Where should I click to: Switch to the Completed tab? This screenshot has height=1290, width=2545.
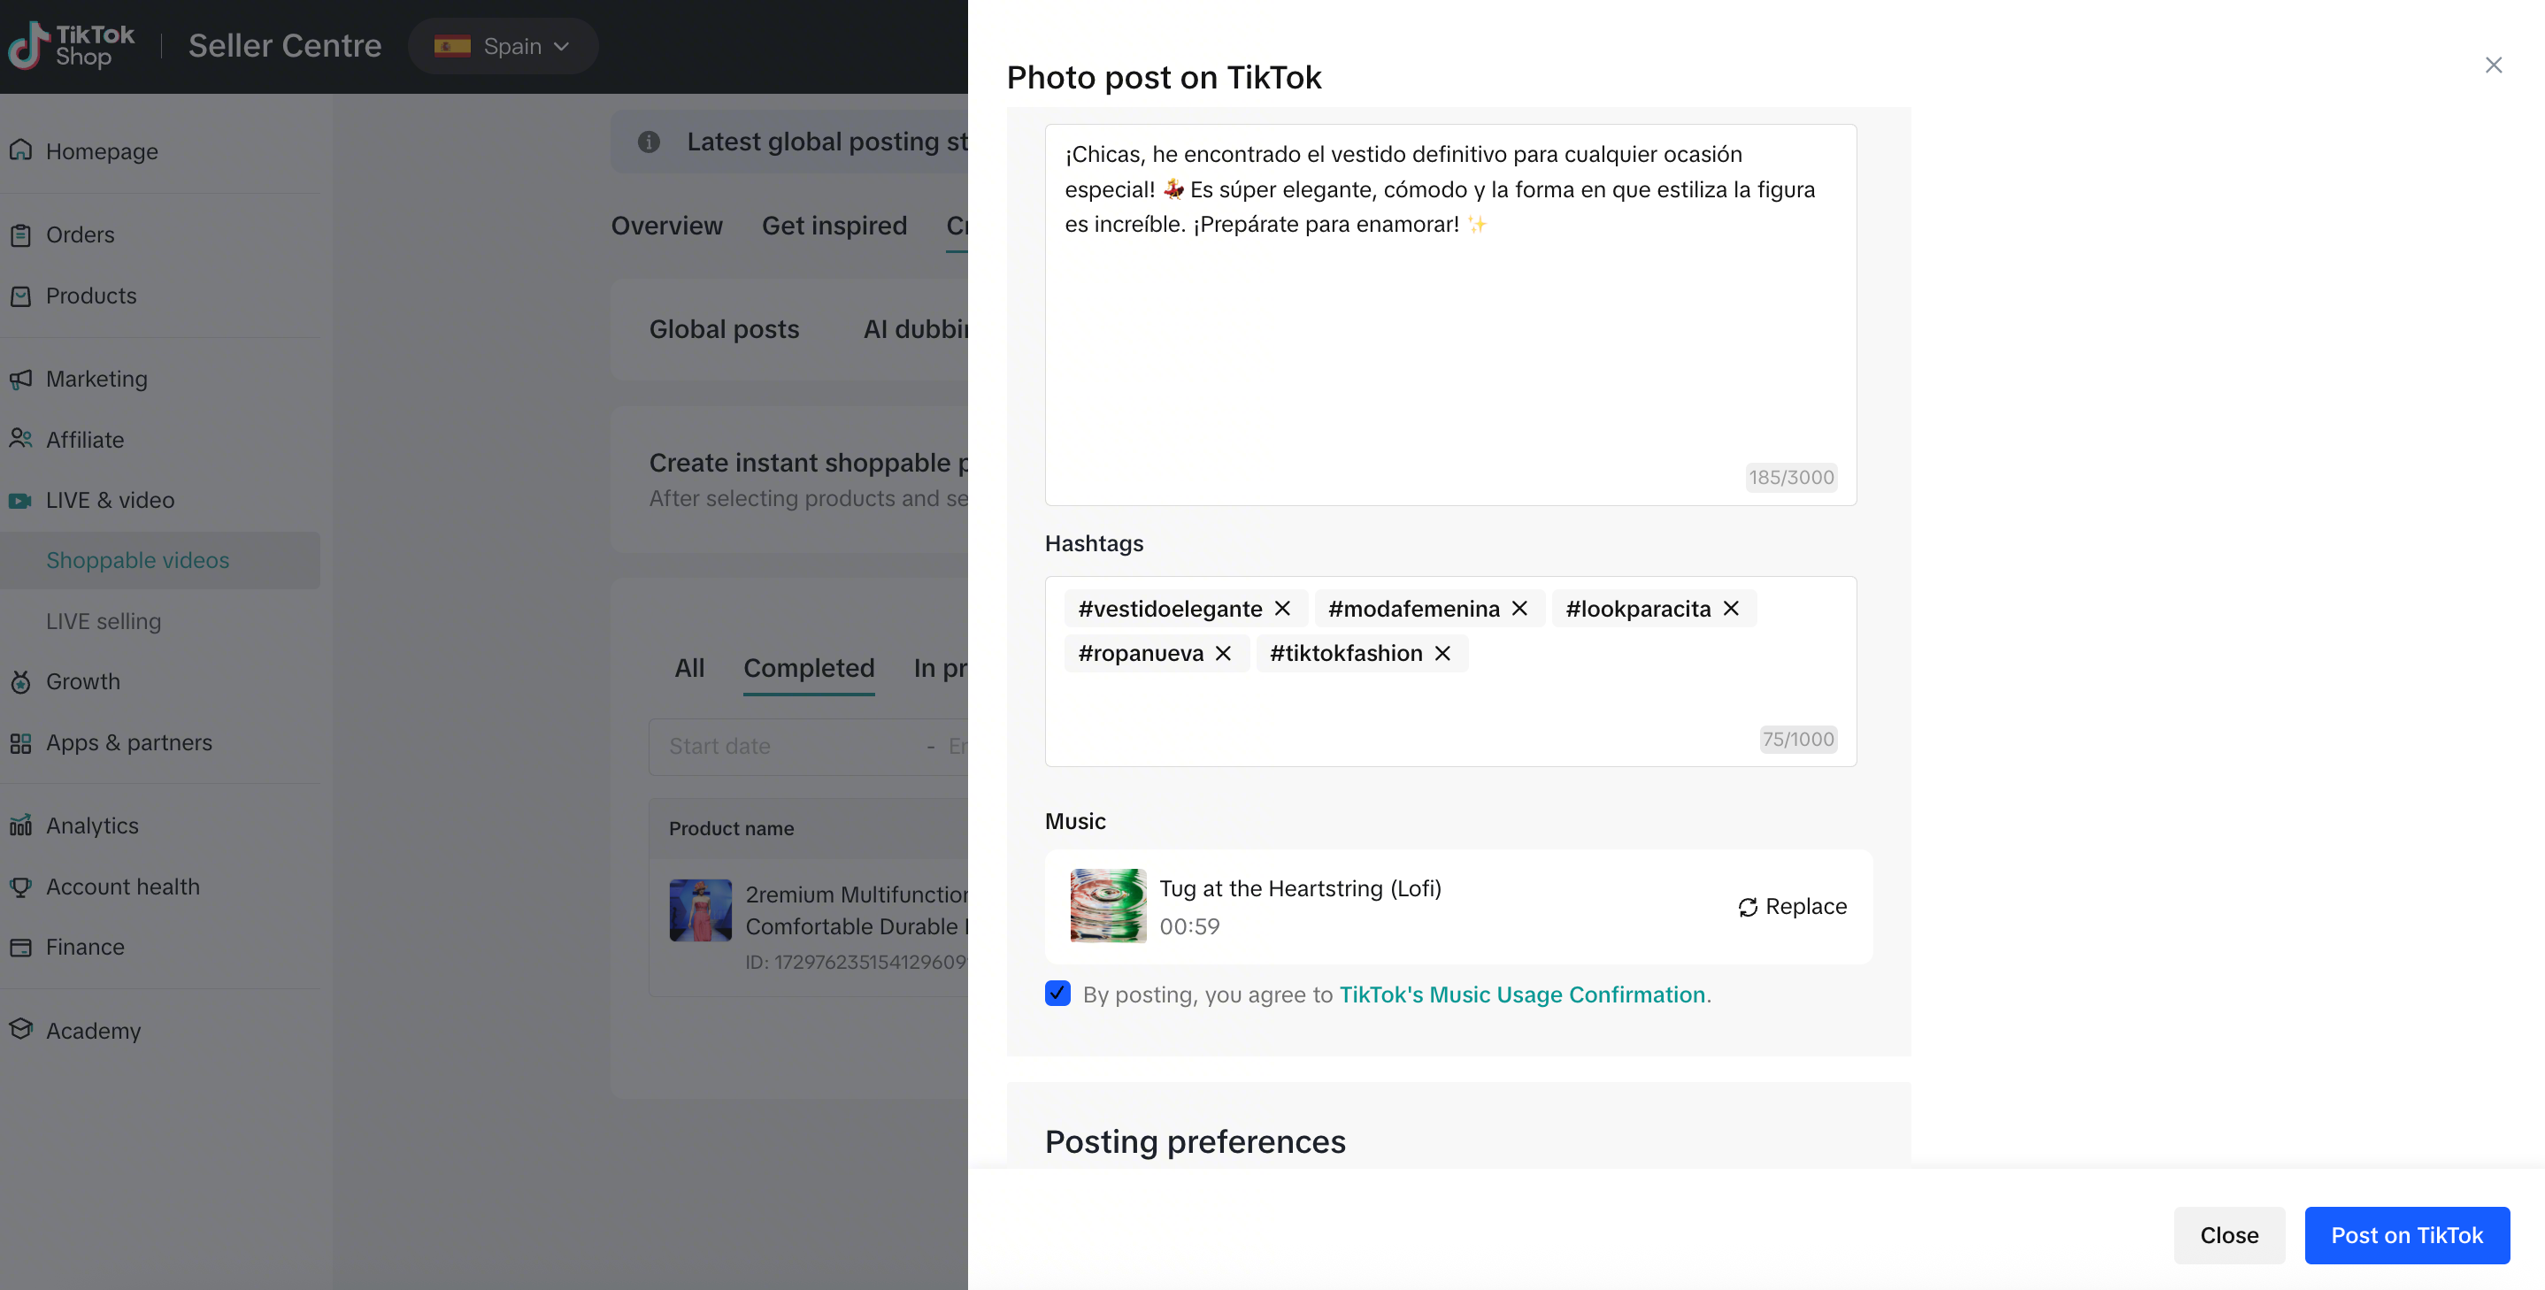tap(808, 668)
